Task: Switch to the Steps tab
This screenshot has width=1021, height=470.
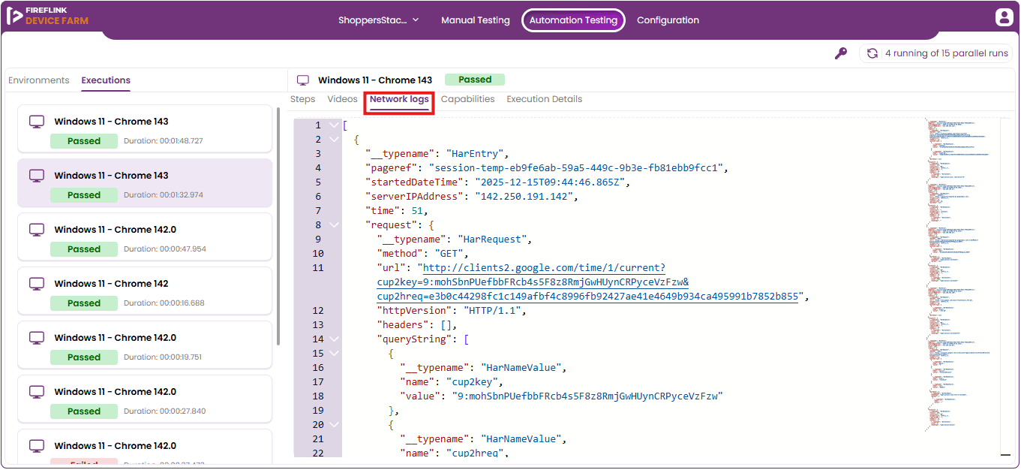Action: click(303, 99)
